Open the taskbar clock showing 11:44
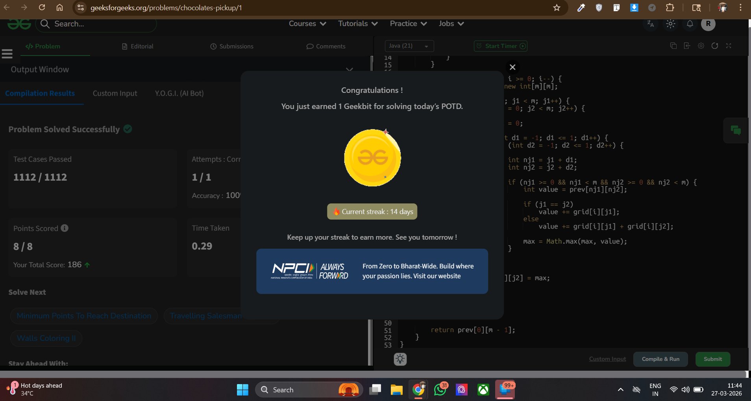 pyautogui.click(x=726, y=390)
